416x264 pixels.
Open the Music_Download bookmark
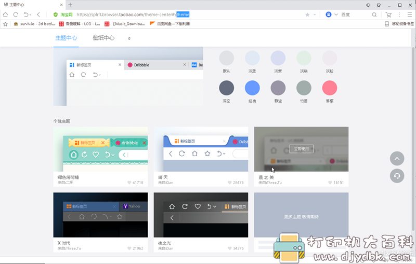(125, 24)
